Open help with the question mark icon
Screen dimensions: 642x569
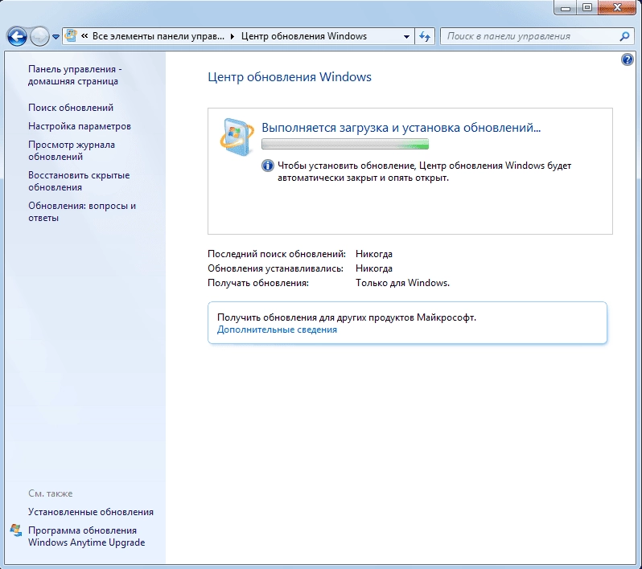coord(627,59)
